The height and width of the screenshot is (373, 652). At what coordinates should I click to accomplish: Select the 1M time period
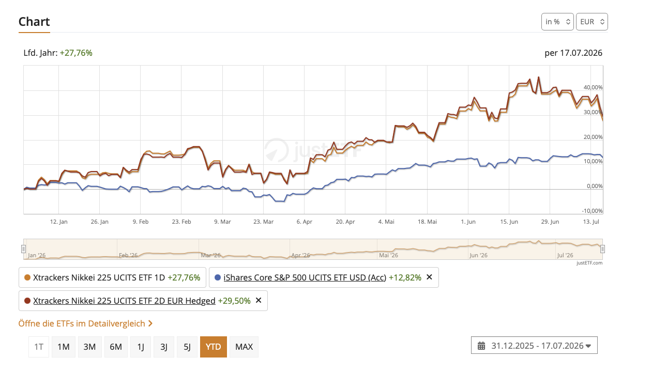pyautogui.click(x=64, y=347)
